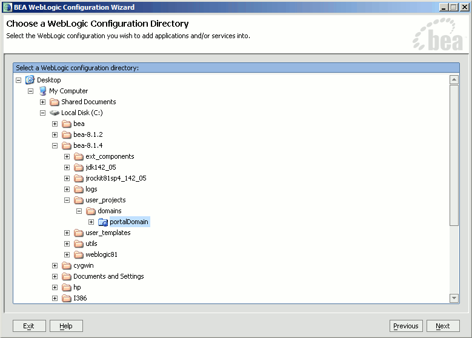The height and width of the screenshot is (338, 472).
Task: Click the jrockit81sp4_142_05 folder icon
Action: 79,179
